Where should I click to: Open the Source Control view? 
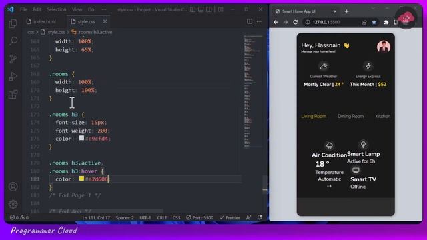[x=13, y=59]
